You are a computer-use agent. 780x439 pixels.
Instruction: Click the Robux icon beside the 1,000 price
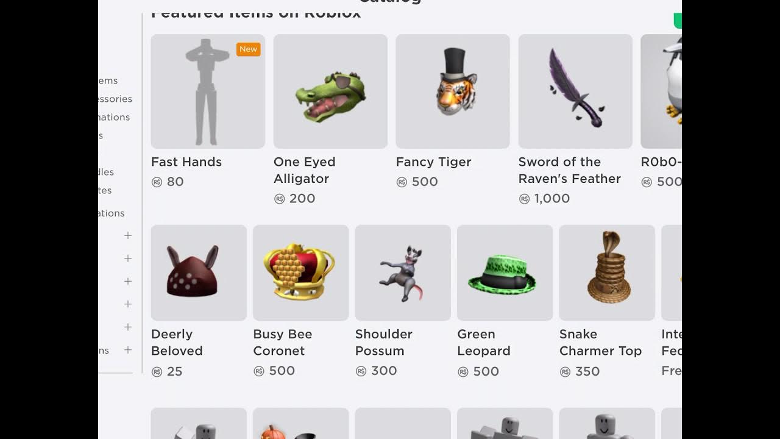(x=524, y=199)
